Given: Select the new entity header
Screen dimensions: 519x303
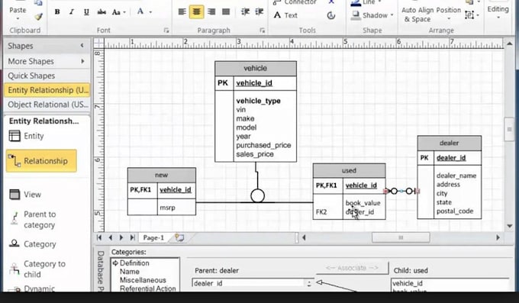Looking at the screenshot, I should [162, 175].
